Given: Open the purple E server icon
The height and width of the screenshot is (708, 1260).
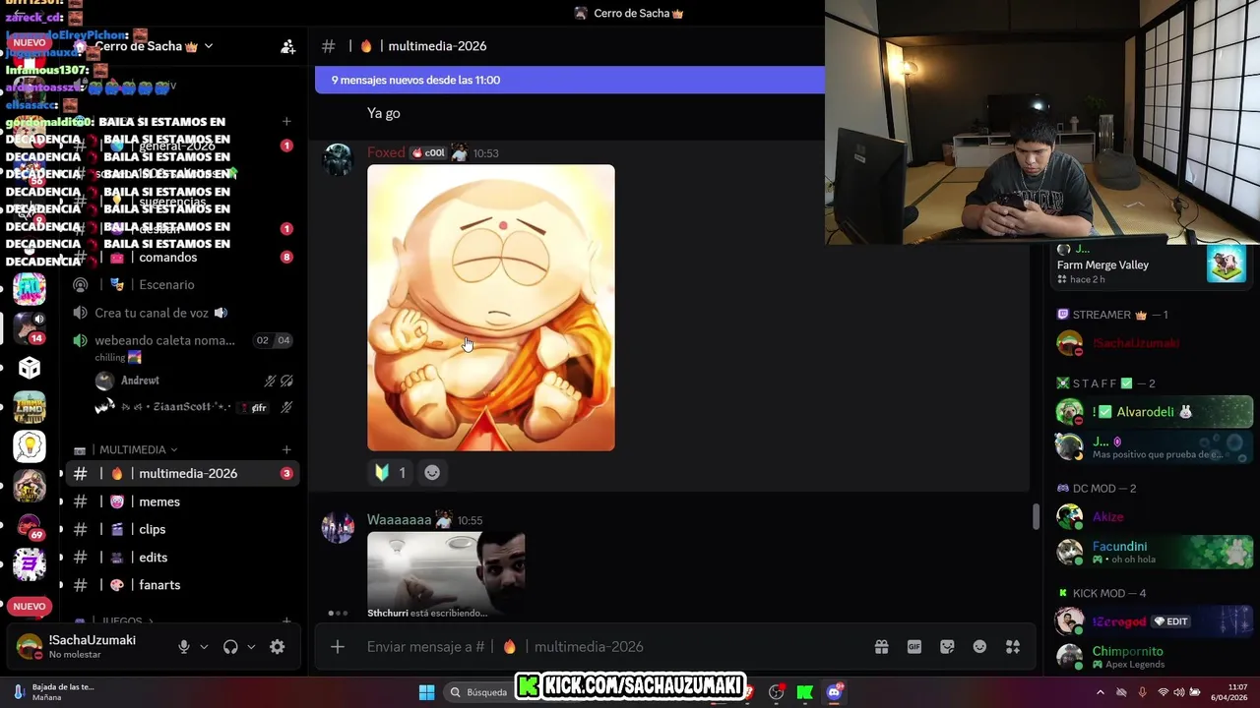Looking at the screenshot, I should [30, 564].
